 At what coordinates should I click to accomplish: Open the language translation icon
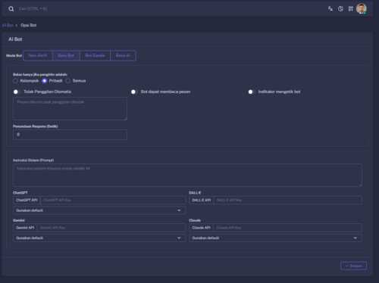pyautogui.click(x=330, y=9)
